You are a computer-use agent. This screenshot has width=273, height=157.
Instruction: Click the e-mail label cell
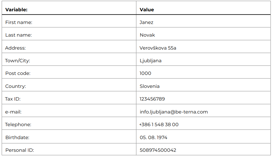tap(69, 110)
